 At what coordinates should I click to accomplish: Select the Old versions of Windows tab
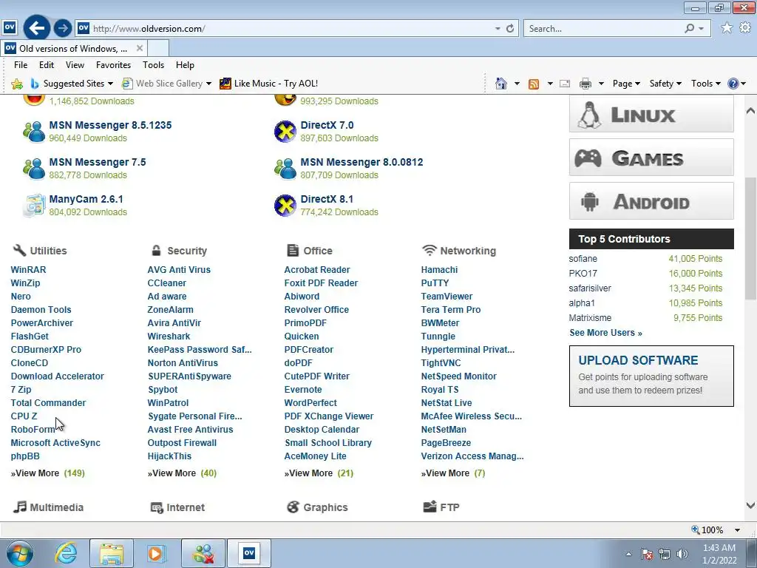click(73, 48)
